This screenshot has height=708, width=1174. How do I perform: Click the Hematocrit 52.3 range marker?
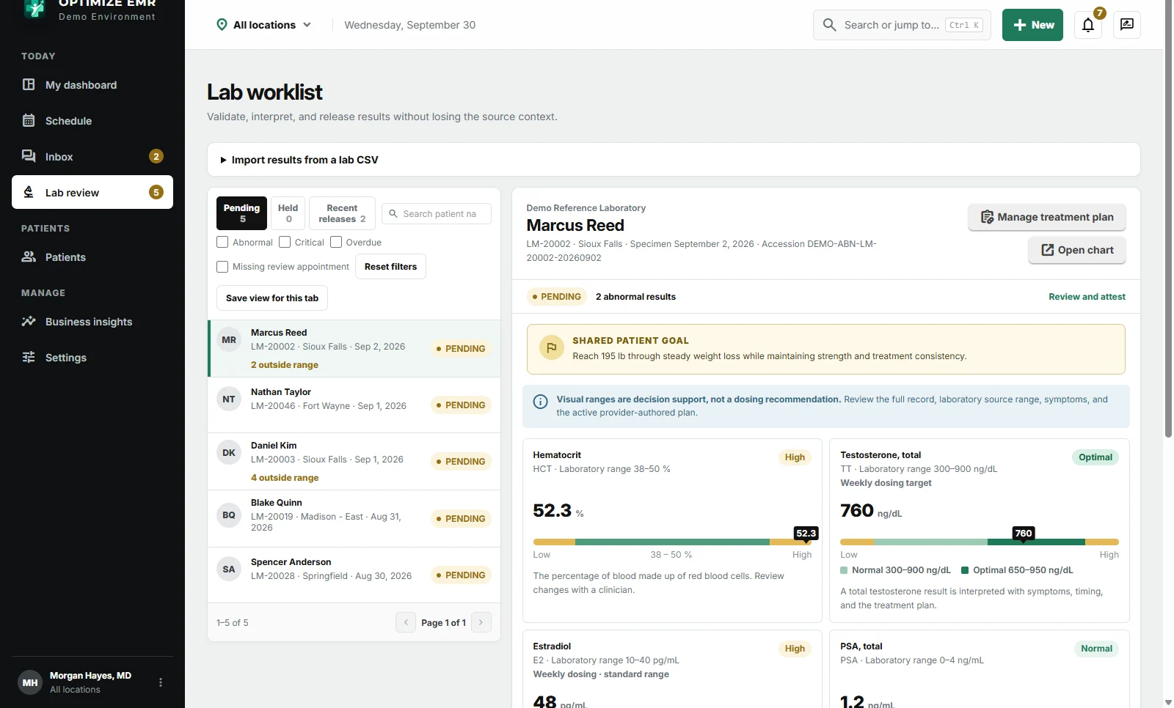pos(806,534)
